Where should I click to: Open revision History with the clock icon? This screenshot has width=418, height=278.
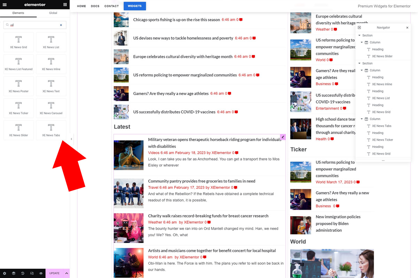coord(23,273)
